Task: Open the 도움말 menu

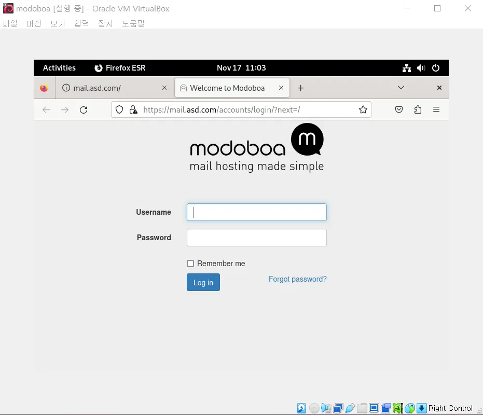Action: point(133,23)
